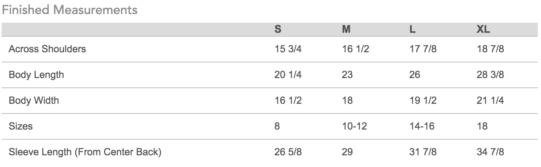541x167 pixels.
Task: Select the M size column header
Action: tap(346, 30)
